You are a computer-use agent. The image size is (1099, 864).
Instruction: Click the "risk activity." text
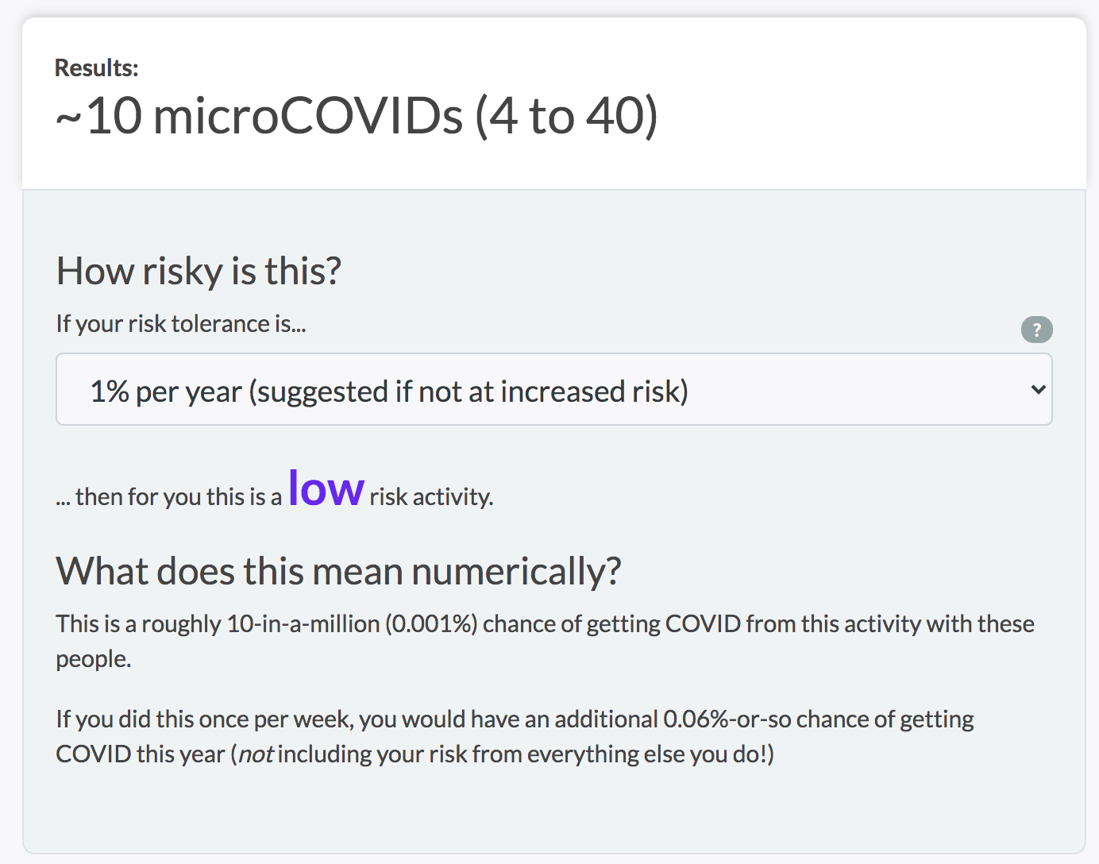pos(431,497)
